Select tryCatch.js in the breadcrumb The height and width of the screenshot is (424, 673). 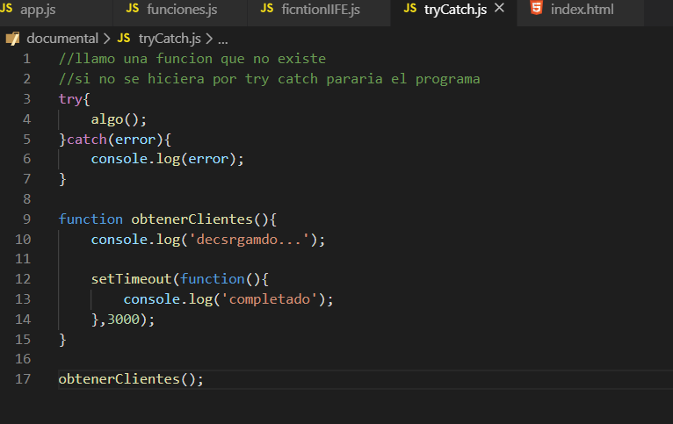click(170, 39)
